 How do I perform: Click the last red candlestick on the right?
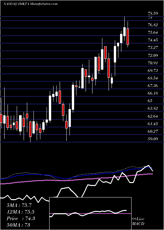128,36
